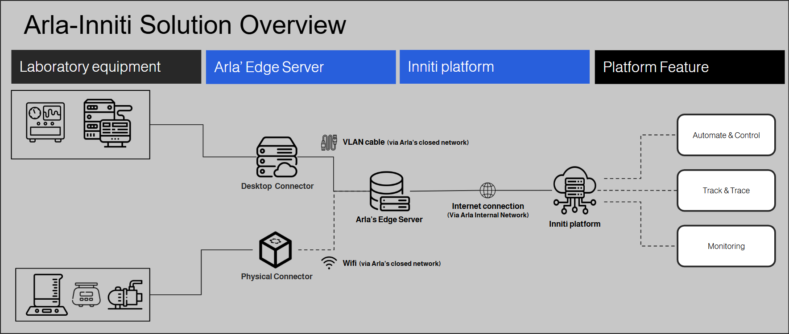Viewport: 789px width, 334px height.
Task: Click the Arla-Inniti Solution Overview title
Action: click(185, 25)
